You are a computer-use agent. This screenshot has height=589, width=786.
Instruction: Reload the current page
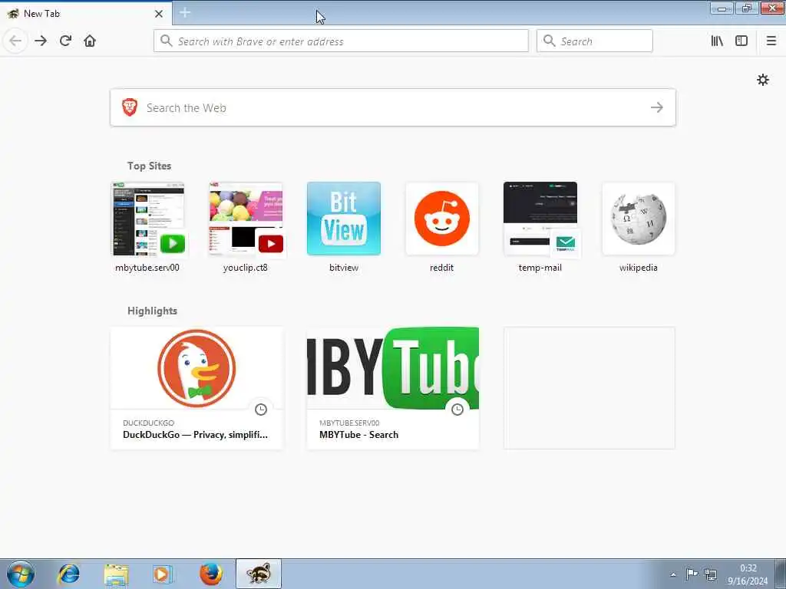pyautogui.click(x=65, y=41)
